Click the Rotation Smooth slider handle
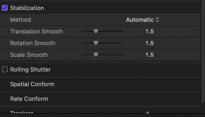205x117 pixels. pyautogui.click(x=96, y=43)
